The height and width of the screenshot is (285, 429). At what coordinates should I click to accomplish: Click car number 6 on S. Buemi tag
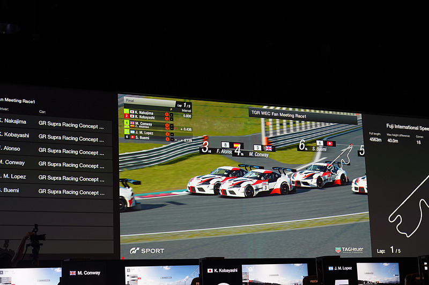point(320,143)
